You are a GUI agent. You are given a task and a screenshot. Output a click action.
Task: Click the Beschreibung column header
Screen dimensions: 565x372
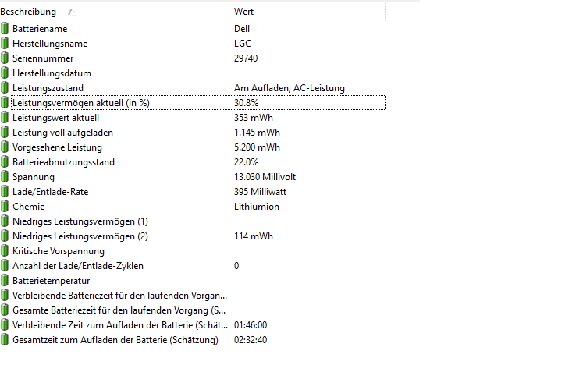coord(114,12)
